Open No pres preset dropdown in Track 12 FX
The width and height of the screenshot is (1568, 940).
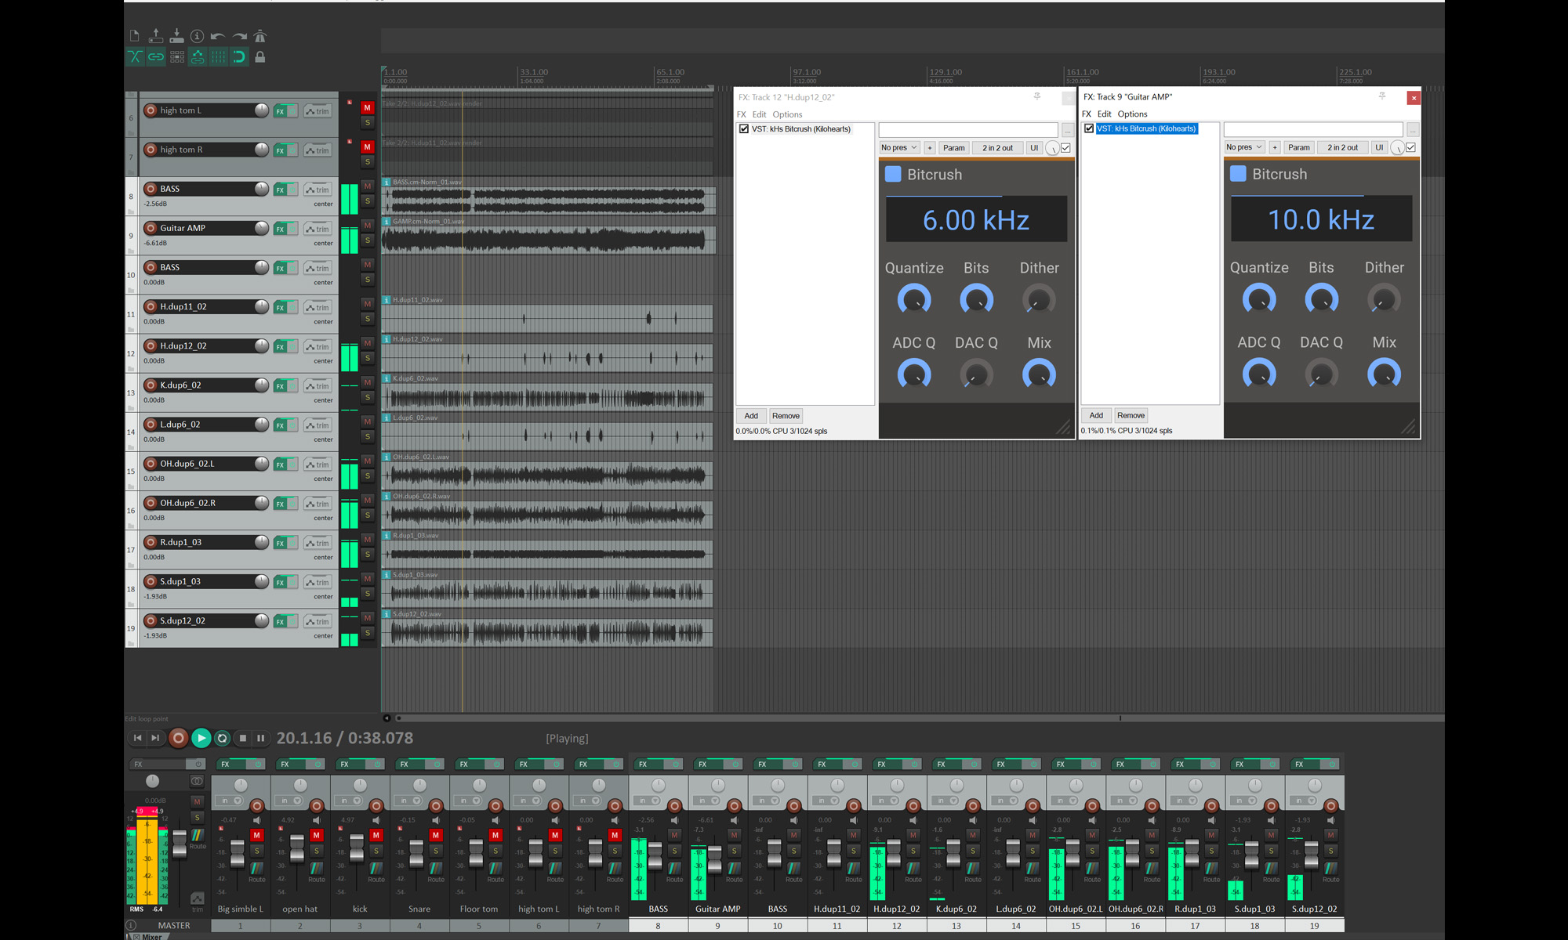click(899, 147)
